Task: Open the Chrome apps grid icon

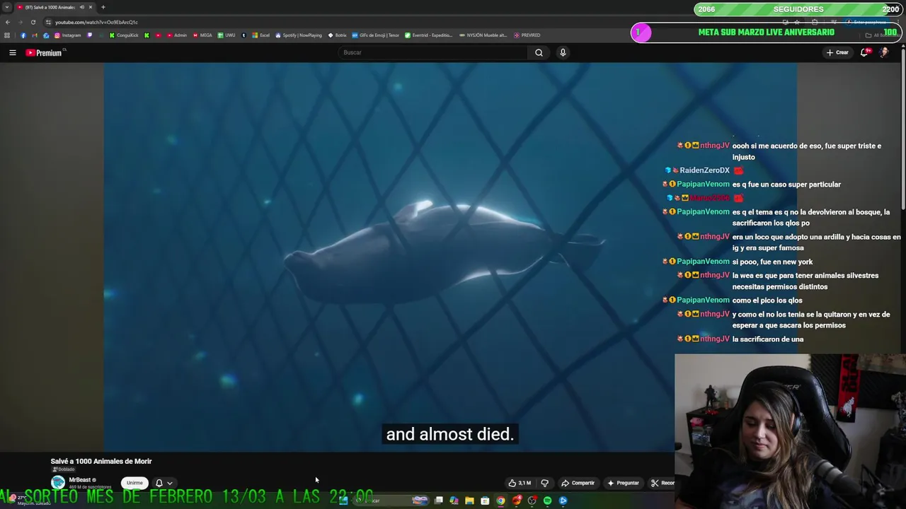Action: point(7,35)
